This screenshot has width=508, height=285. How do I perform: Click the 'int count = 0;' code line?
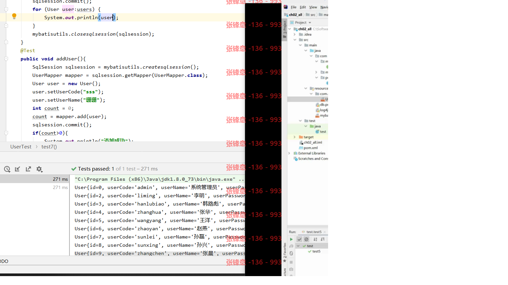[53, 108]
